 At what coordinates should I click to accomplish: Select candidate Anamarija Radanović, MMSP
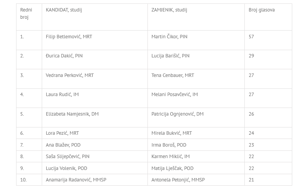click(x=76, y=180)
